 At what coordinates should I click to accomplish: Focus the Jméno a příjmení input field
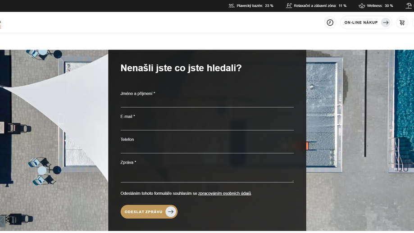(x=207, y=102)
